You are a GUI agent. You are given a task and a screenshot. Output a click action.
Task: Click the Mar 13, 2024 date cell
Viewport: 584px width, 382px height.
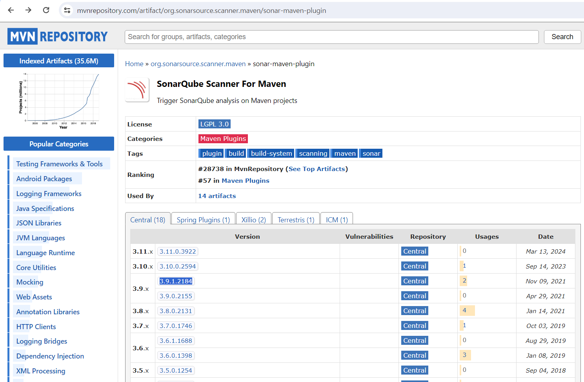pos(546,251)
